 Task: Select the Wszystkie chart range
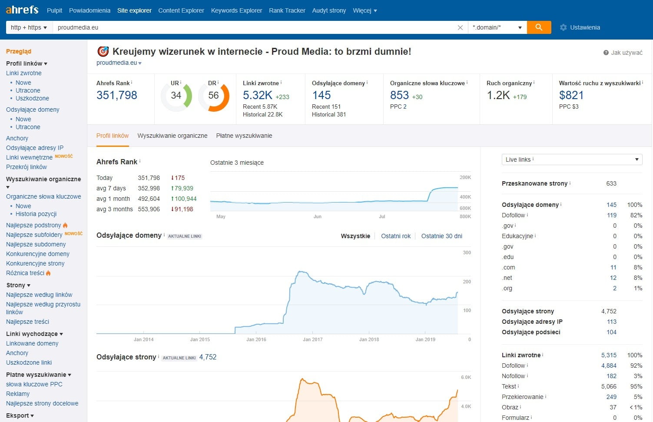355,236
